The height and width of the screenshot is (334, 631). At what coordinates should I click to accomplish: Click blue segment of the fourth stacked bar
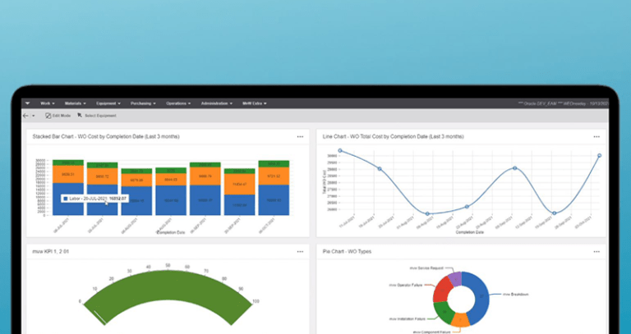[x=171, y=200]
